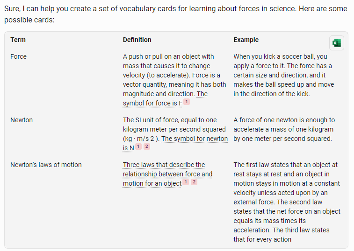Open citation 1 after 'motion for an object'
Viewport: 354px width, 251px height.
coord(186,182)
